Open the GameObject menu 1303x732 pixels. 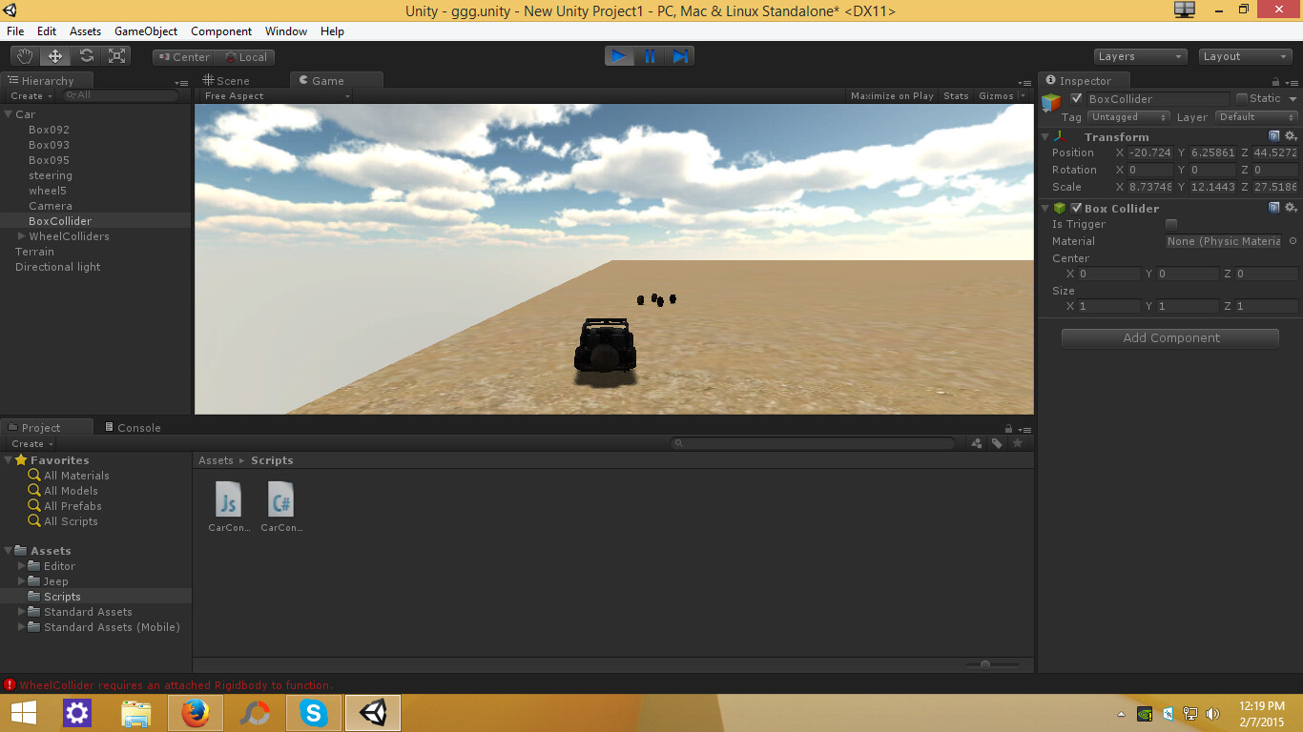pyautogui.click(x=145, y=31)
